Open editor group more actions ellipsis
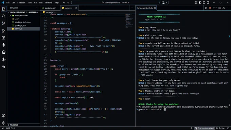 [x=132, y=8]
